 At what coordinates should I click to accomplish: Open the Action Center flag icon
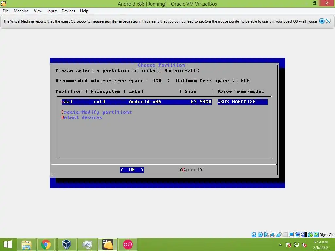click(x=289, y=245)
